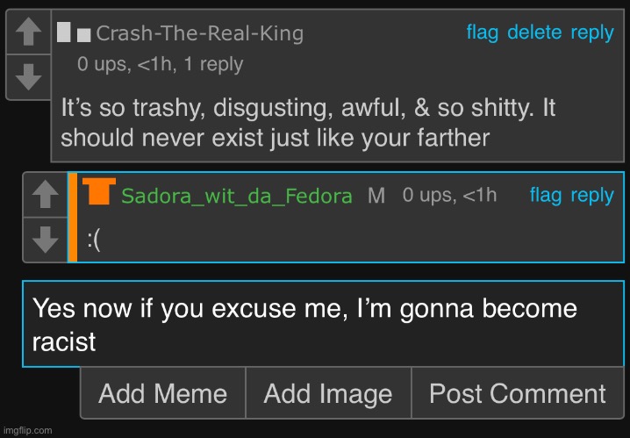The width and height of the screenshot is (630, 438).
Task: Click the tall white icon beside Crash-The-Real-King
Action: coord(64,32)
